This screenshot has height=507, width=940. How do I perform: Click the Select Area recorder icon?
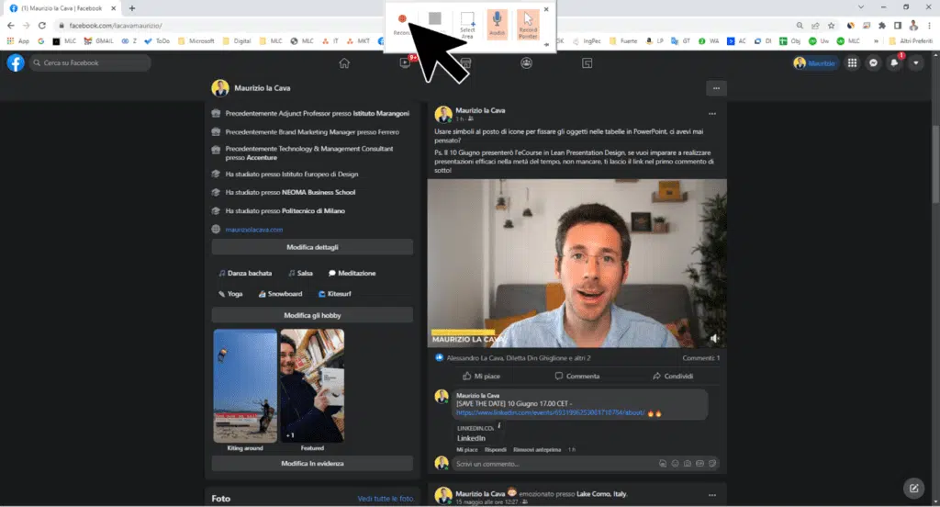467,23
